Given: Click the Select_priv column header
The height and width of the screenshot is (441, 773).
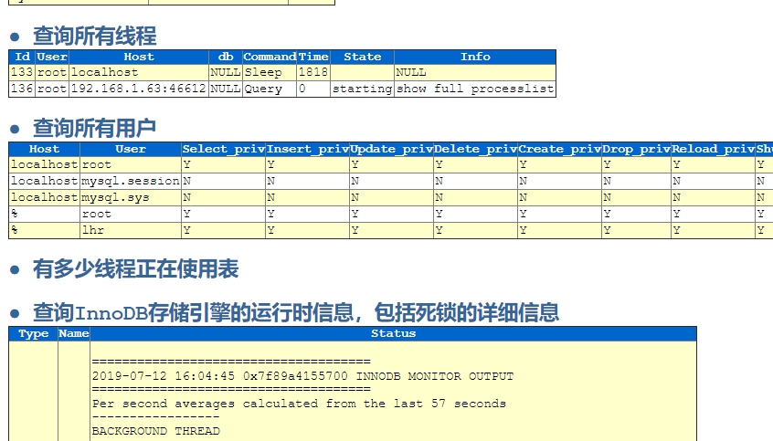Looking at the screenshot, I should 223,149.
